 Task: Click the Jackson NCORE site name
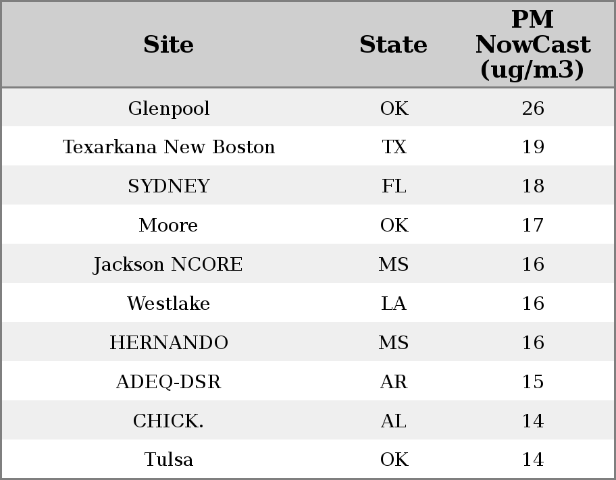(x=169, y=265)
